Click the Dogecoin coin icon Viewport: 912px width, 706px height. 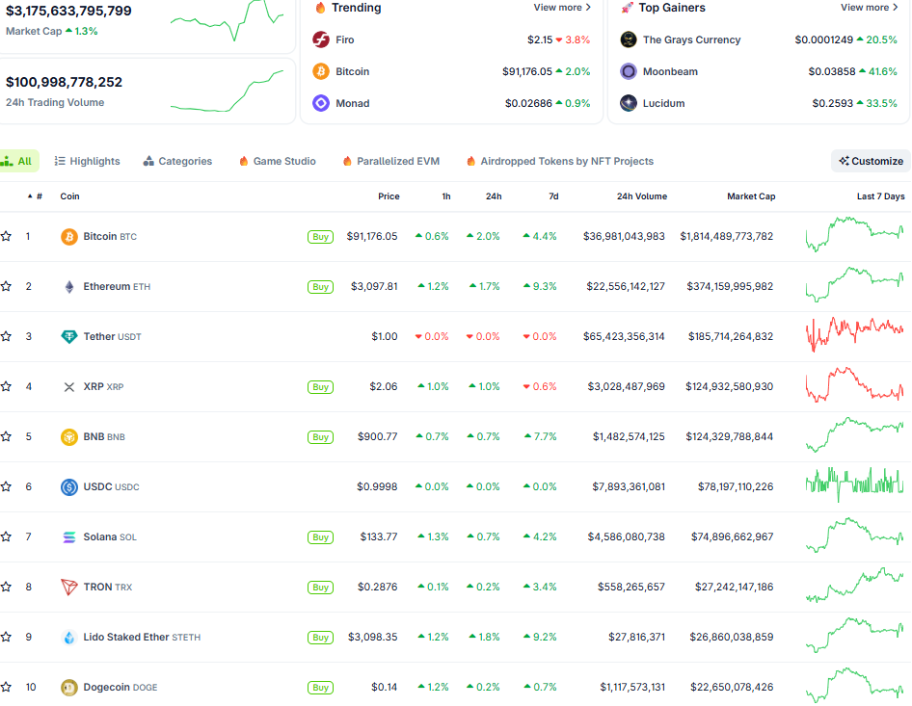pyautogui.click(x=69, y=688)
